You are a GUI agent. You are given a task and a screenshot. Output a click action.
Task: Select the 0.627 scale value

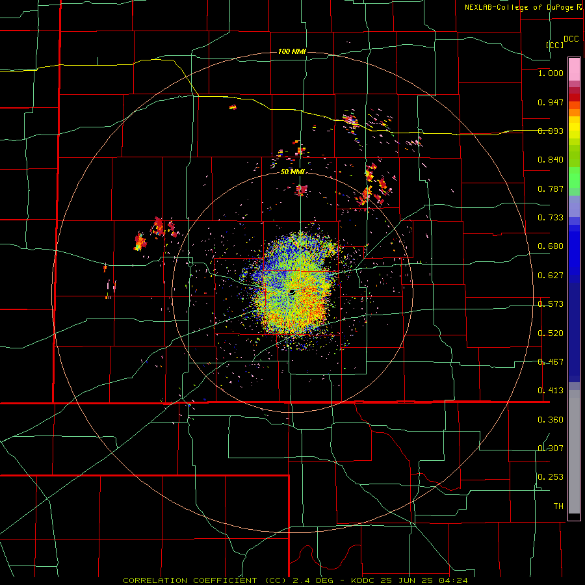click(x=551, y=276)
